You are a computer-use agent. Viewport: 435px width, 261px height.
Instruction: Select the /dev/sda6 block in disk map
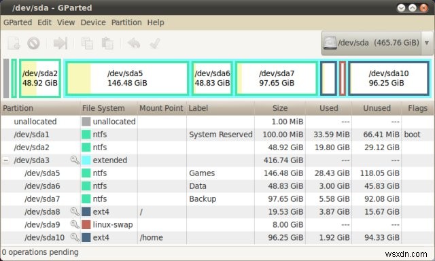pos(212,78)
